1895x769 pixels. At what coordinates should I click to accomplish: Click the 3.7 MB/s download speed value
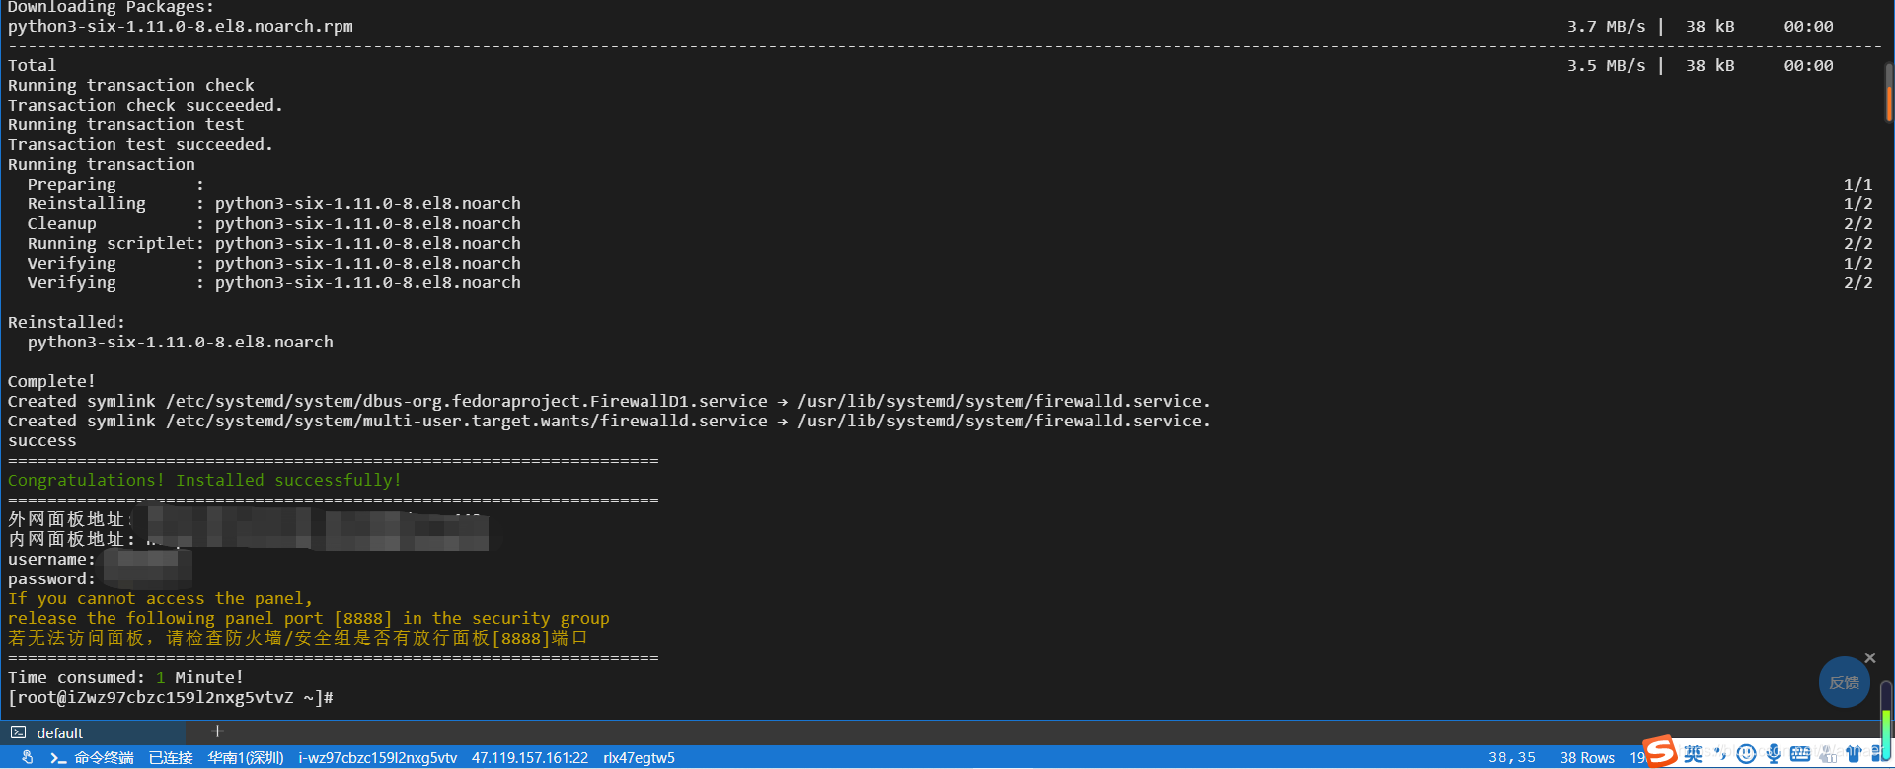1606,26
